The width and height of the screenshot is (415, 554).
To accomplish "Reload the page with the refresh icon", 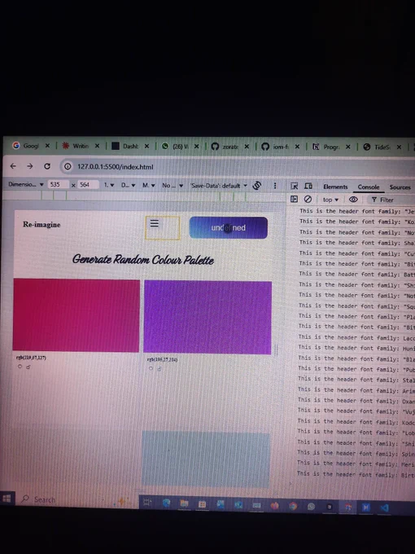I will [47, 166].
